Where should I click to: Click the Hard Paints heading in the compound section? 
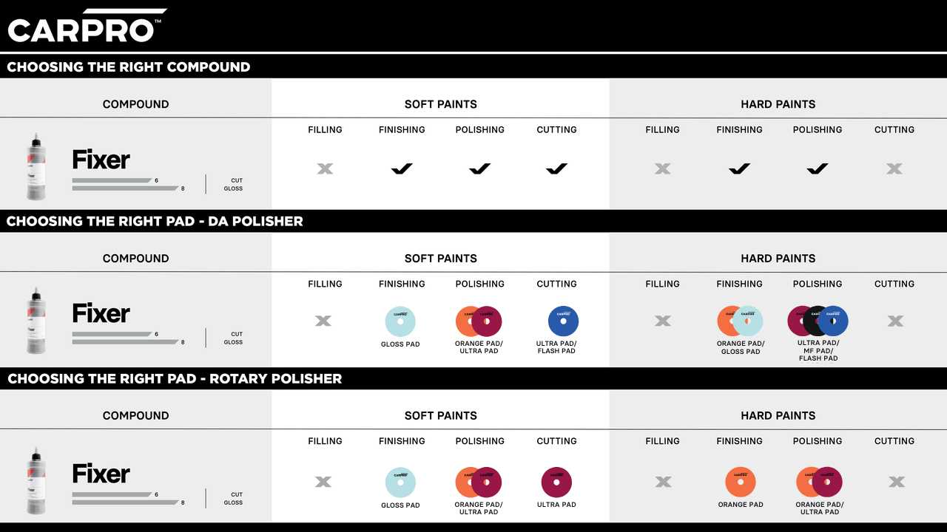coord(778,104)
